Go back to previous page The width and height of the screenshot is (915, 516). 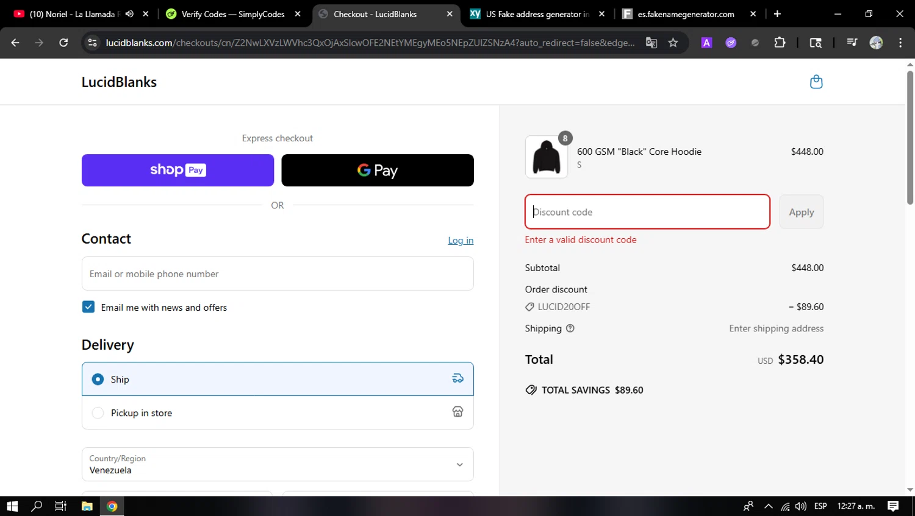pyautogui.click(x=15, y=43)
